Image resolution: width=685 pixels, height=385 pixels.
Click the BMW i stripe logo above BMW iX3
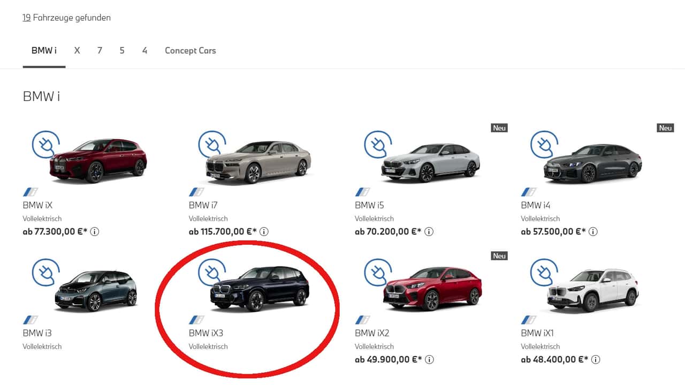tap(196, 320)
